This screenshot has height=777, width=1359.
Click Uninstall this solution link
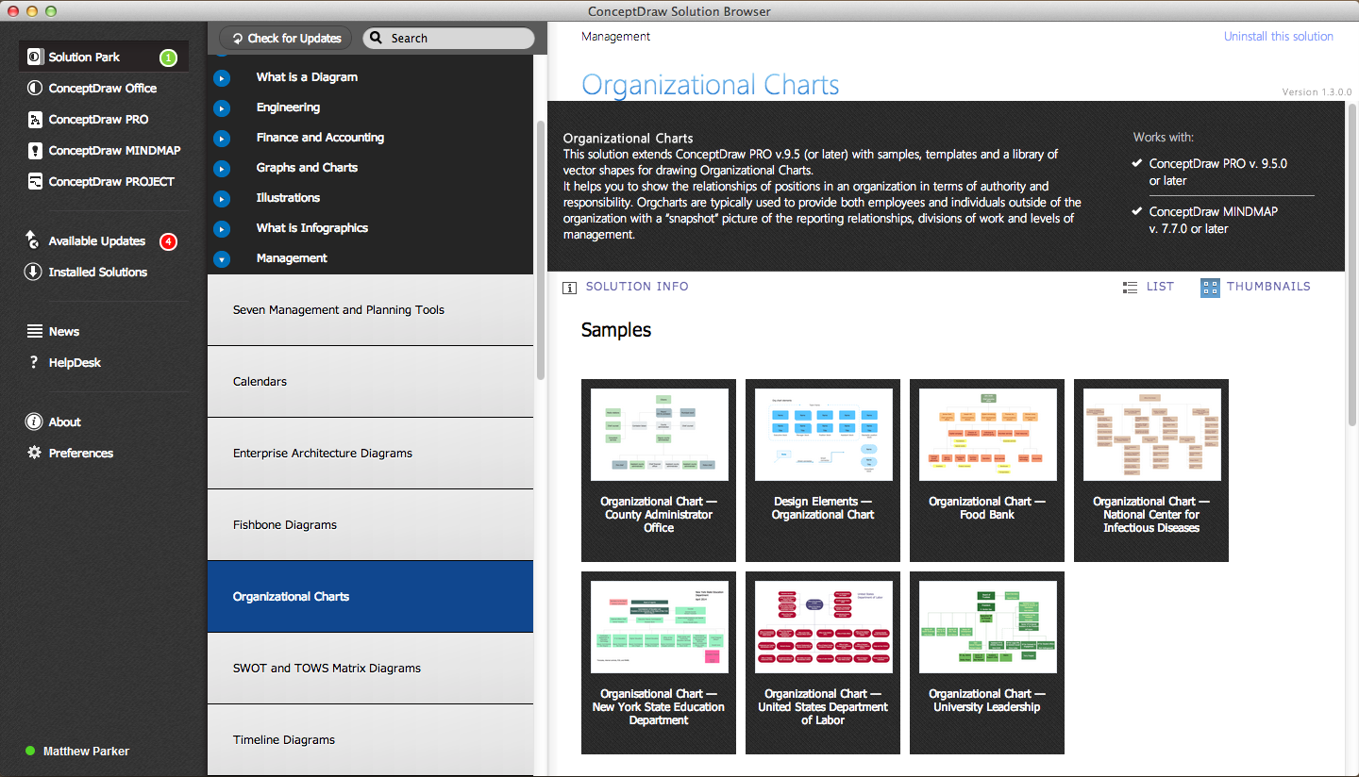(x=1279, y=37)
